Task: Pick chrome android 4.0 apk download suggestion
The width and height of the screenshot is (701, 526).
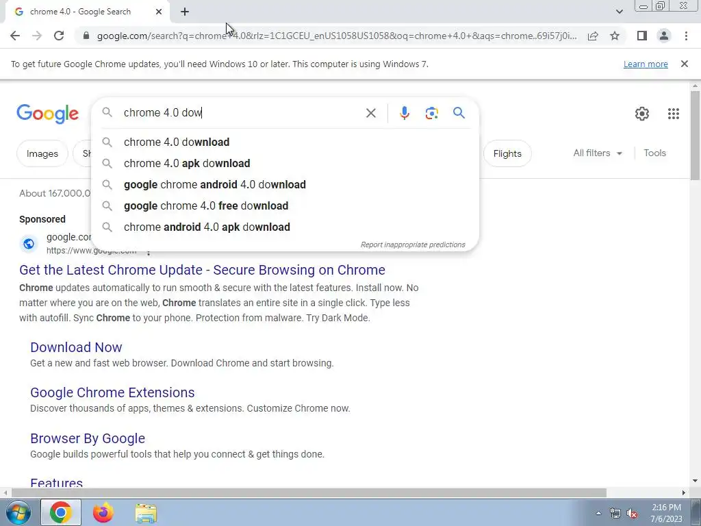Action: [285, 227]
